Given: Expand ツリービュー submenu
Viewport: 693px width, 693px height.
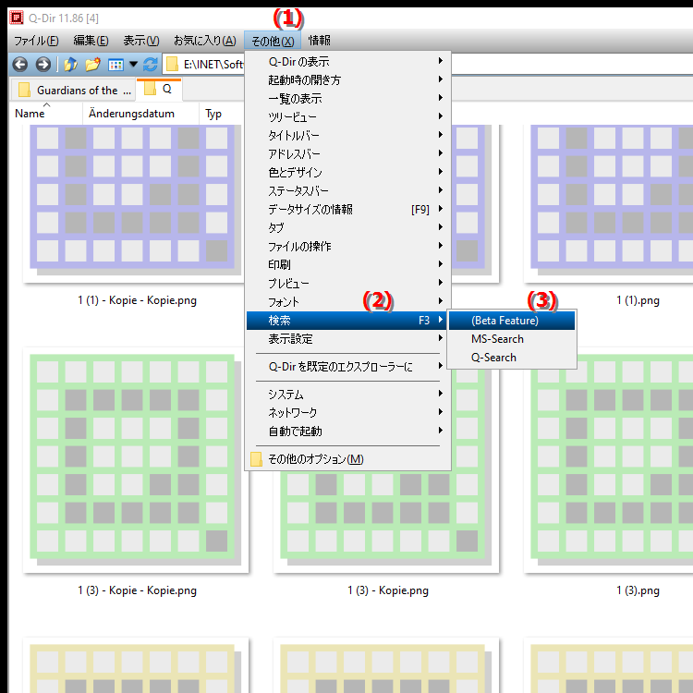Looking at the screenshot, I should point(347,117).
